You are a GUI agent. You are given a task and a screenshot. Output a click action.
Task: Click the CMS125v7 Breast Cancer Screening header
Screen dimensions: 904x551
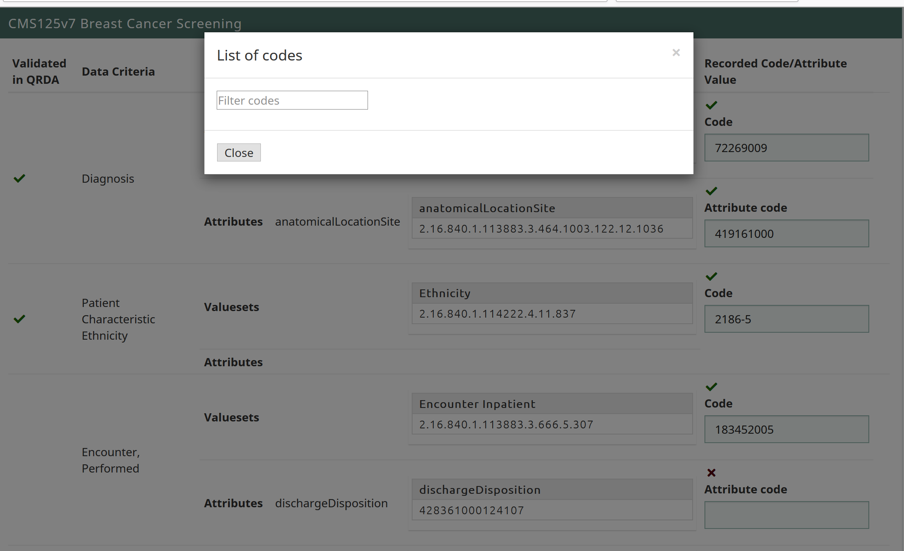pyautogui.click(x=125, y=24)
